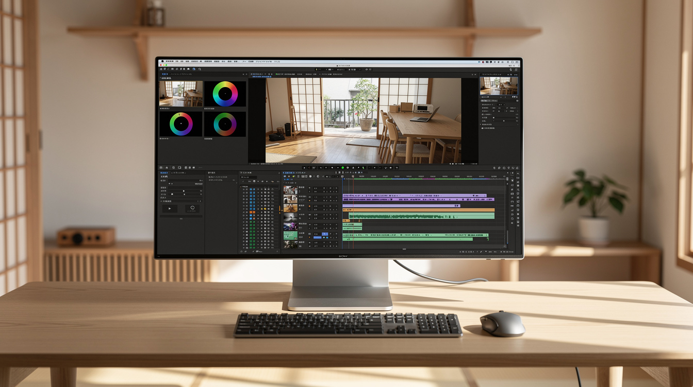Click the preview thumbnail in the right inspector panel
Viewport: 693px width, 387px height.
point(499,86)
